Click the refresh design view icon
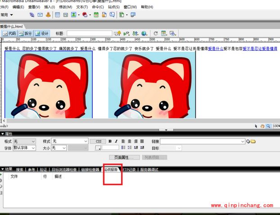280x215 pixels. click(x=156, y=33)
